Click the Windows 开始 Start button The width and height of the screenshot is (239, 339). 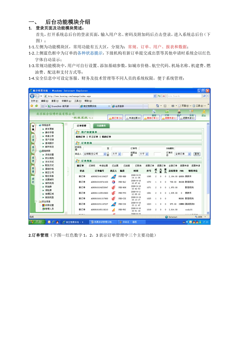[x=37, y=222]
